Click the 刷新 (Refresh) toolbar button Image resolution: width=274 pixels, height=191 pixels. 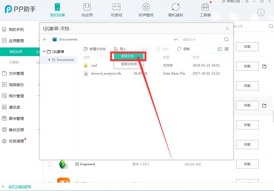click(x=183, y=49)
